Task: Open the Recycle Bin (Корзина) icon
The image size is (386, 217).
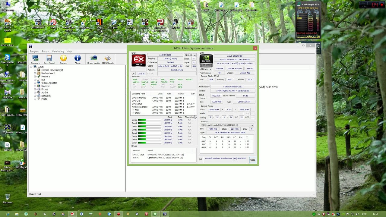Action: coord(8,198)
